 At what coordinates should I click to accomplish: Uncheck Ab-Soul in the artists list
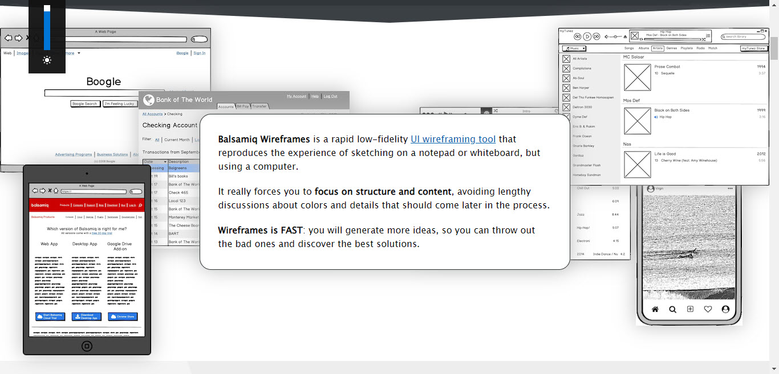[x=566, y=78]
